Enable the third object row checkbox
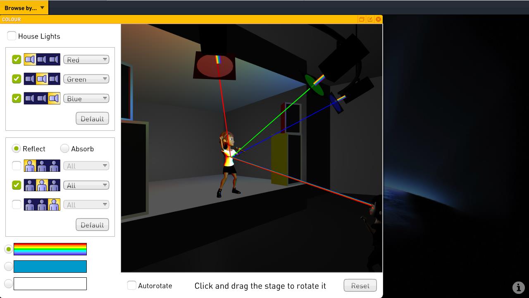This screenshot has width=529, height=298. [17, 204]
